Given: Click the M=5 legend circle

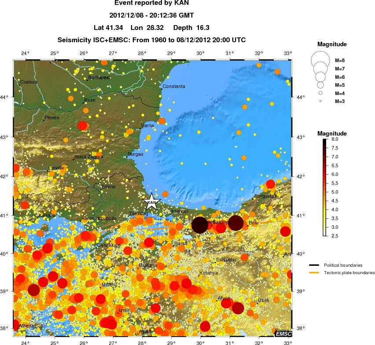Looking at the screenshot, I should pyautogui.click(x=320, y=85).
